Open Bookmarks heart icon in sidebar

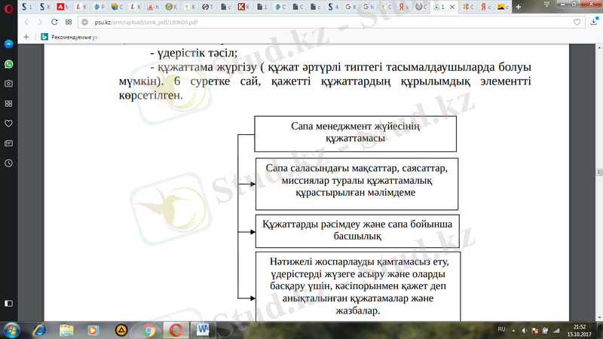[8, 123]
